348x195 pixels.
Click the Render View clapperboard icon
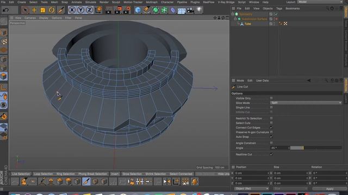[108, 10]
